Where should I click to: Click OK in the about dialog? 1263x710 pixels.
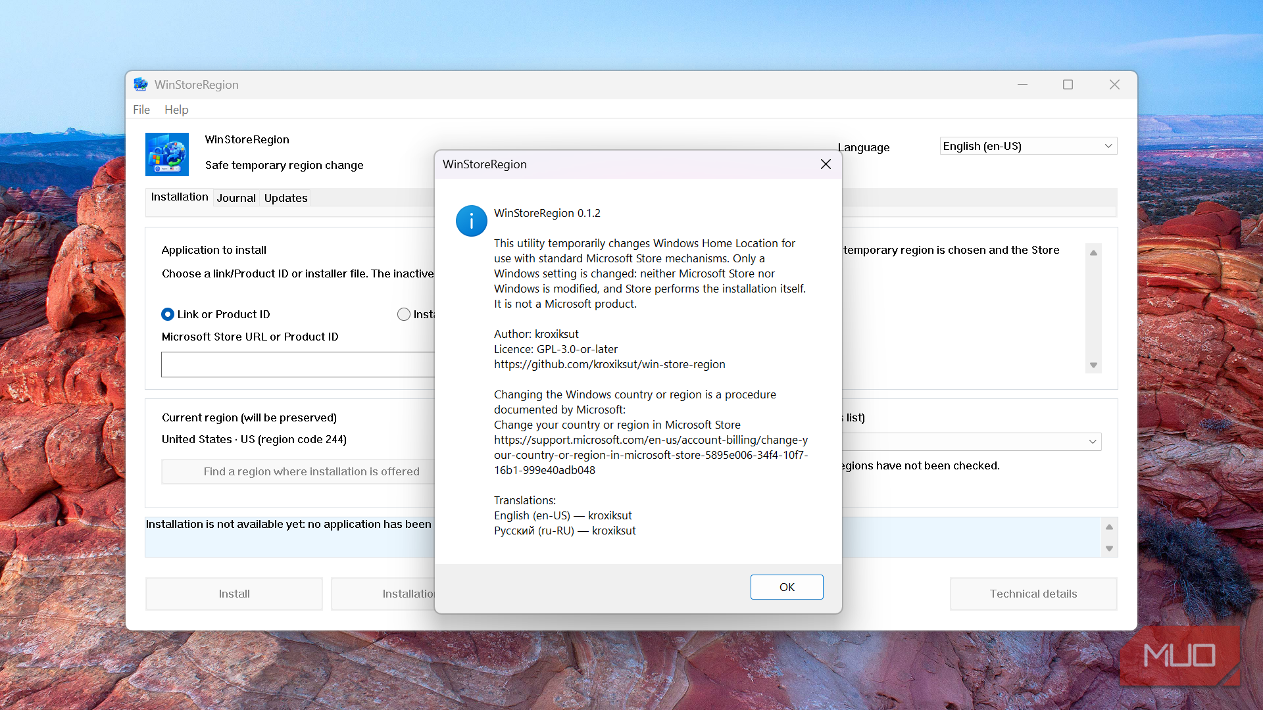coord(787,587)
